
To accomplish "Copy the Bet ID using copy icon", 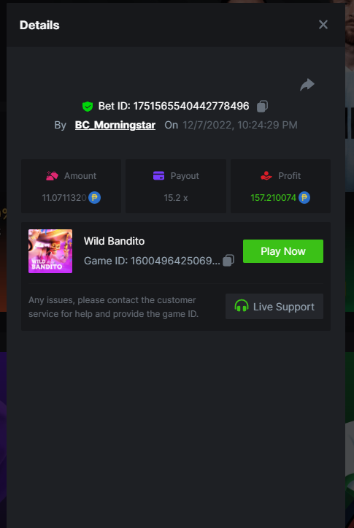I will [x=263, y=106].
